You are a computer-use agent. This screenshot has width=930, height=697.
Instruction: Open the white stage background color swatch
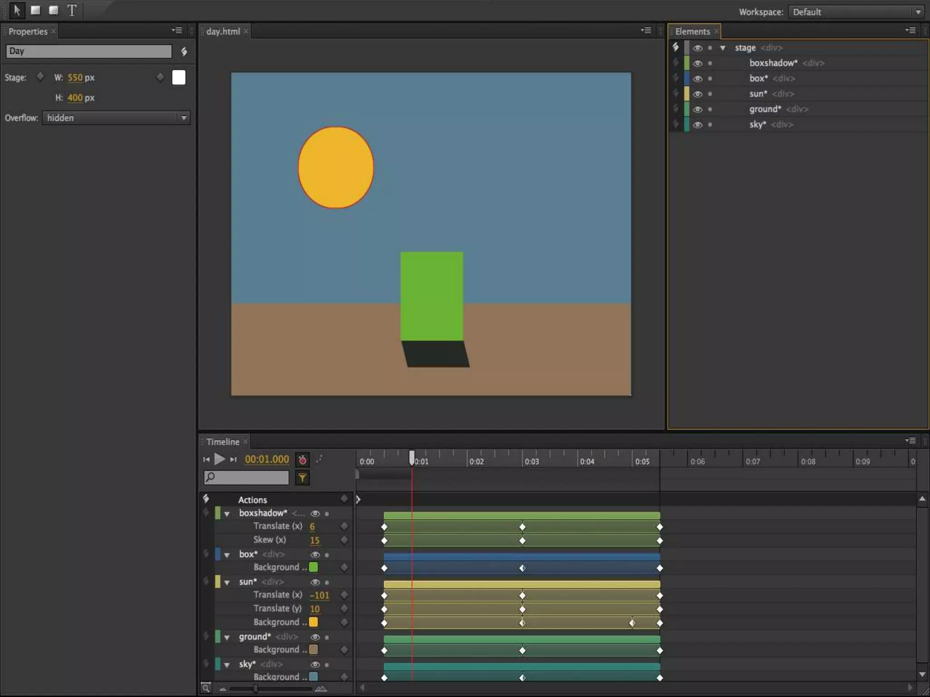click(x=179, y=78)
